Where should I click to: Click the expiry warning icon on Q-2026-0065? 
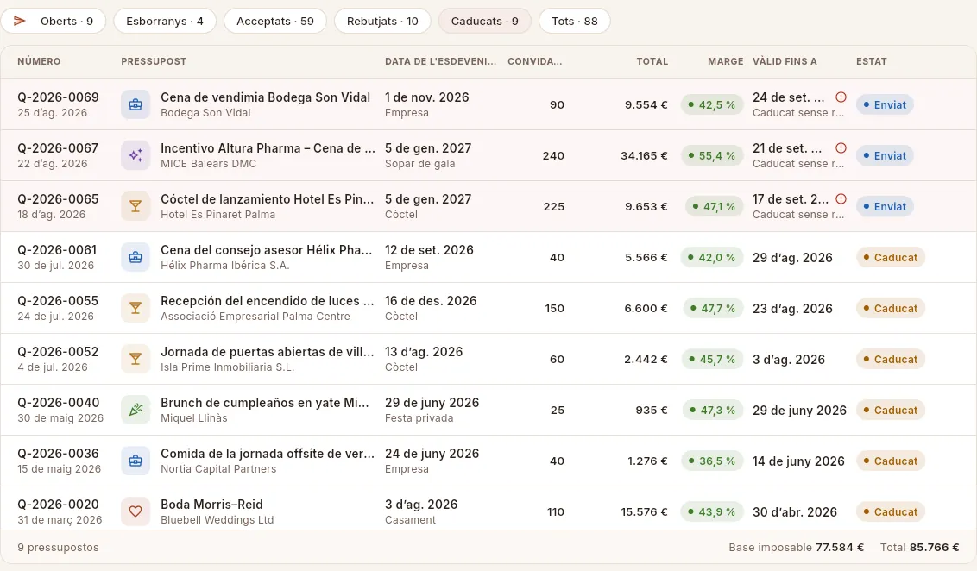841,199
